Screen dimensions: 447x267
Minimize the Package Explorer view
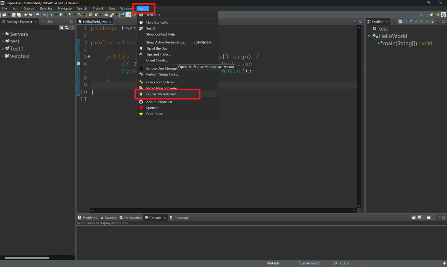(x=66, y=21)
